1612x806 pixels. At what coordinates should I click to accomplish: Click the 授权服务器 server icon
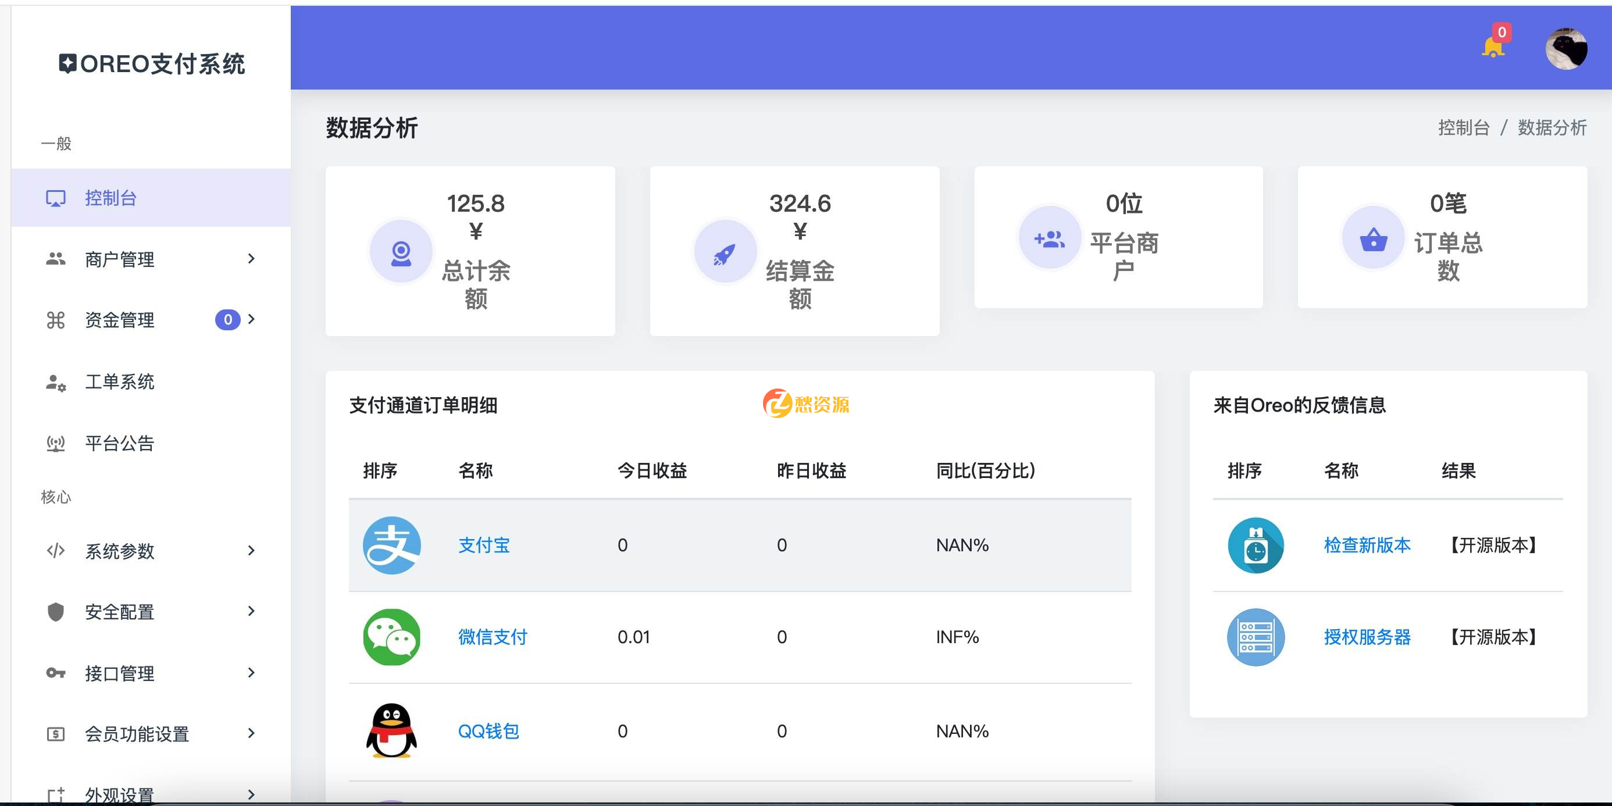[x=1256, y=637]
